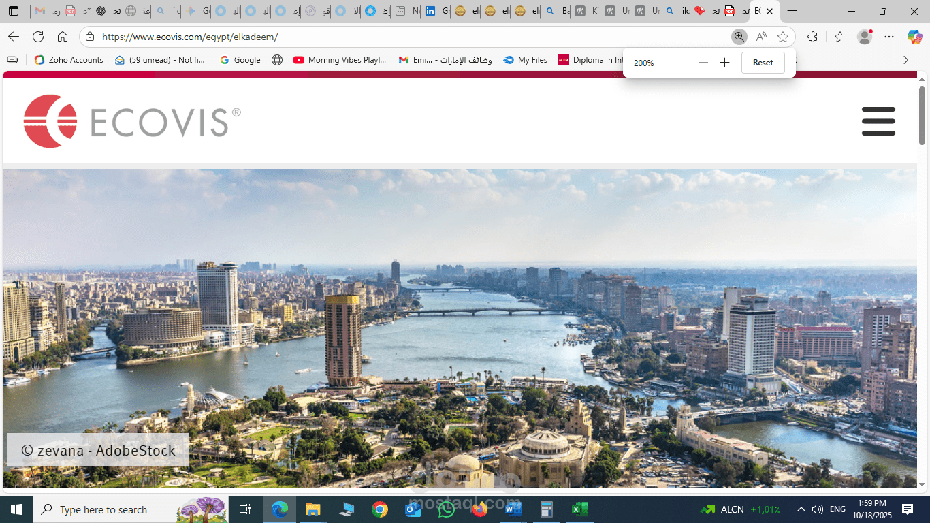Open Outlook from the taskbar
This screenshot has height=523, width=930.
pos(413,509)
